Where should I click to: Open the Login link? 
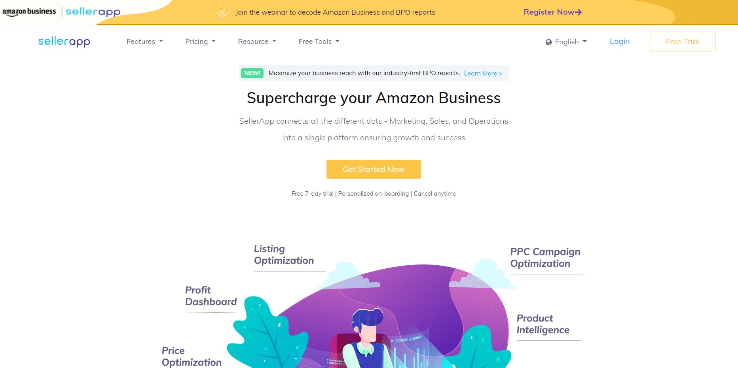(x=620, y=41)
